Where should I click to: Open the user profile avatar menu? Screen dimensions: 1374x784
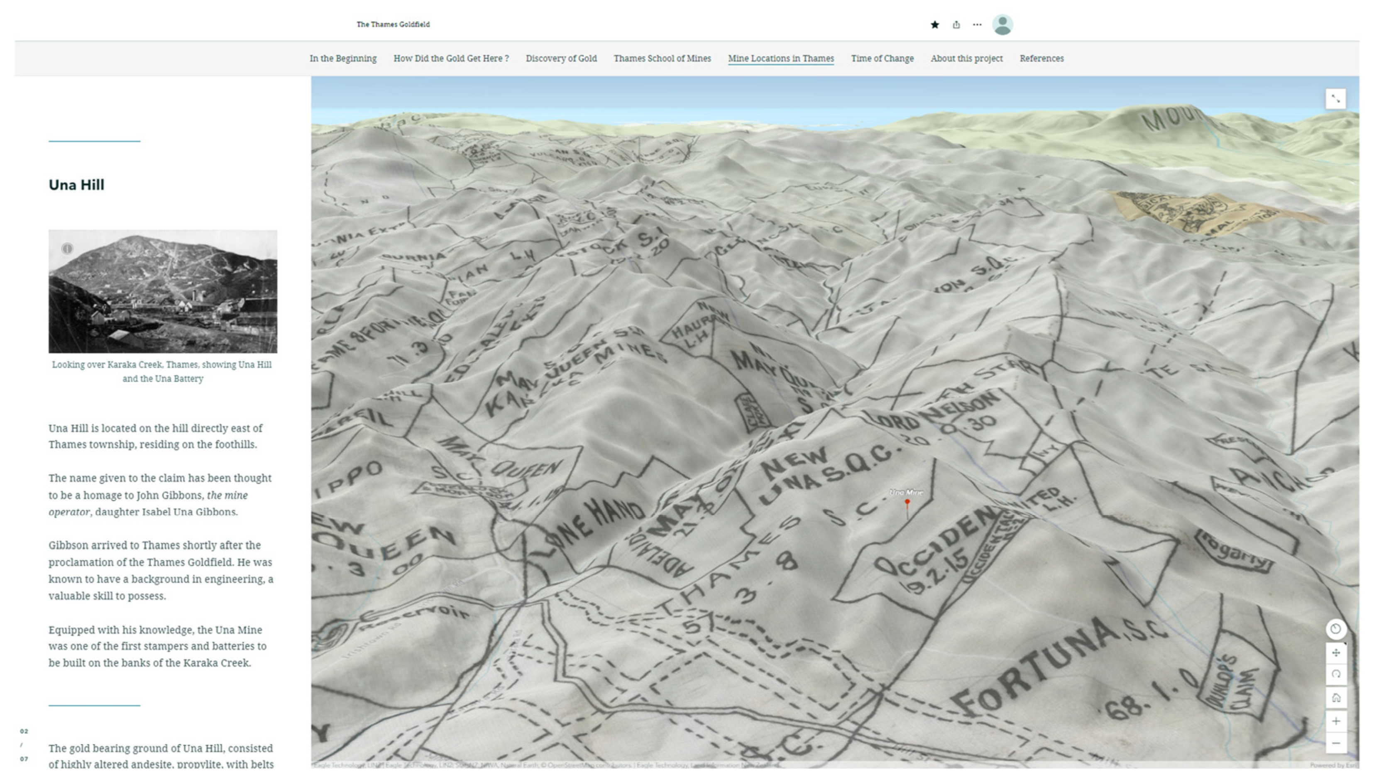click(x=1002, y=25)
